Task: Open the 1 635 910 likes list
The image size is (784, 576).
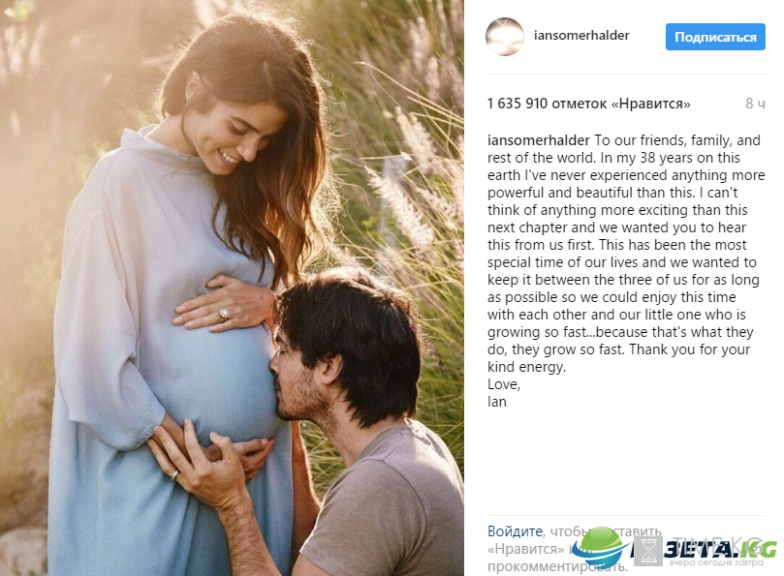Action: point(589,104)
